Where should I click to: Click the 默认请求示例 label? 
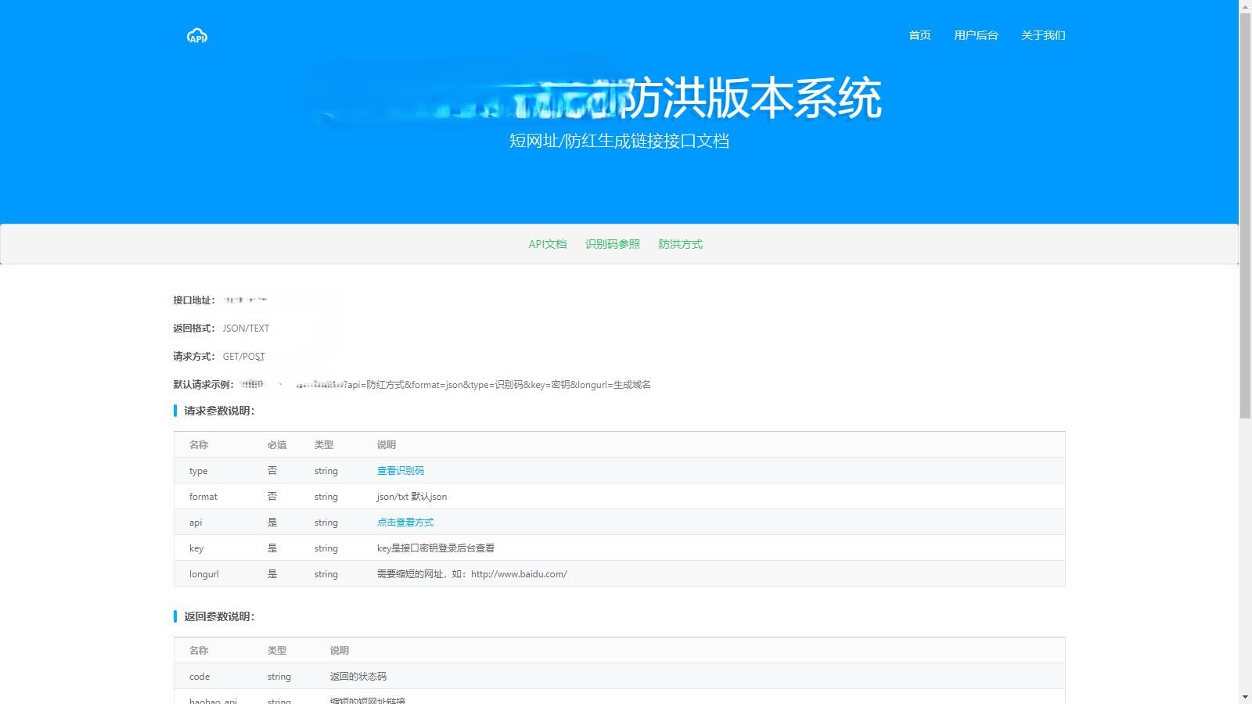tap(203, 385)
